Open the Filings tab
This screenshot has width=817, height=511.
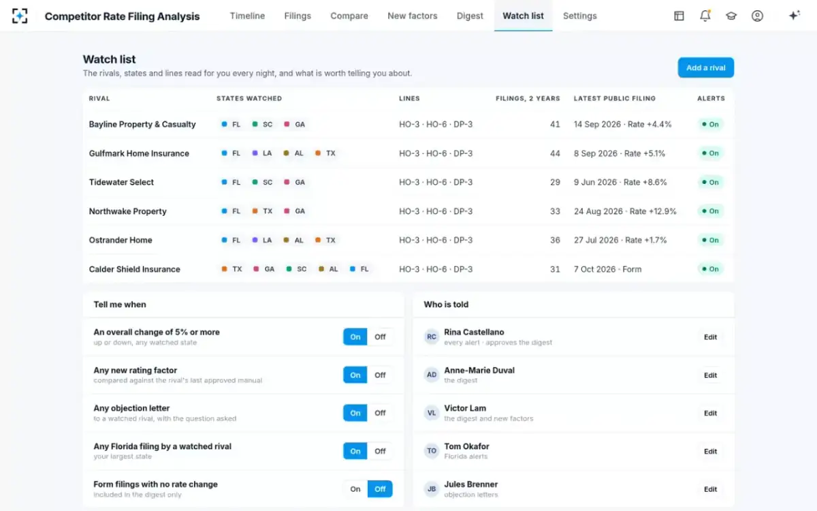[298, 16]
